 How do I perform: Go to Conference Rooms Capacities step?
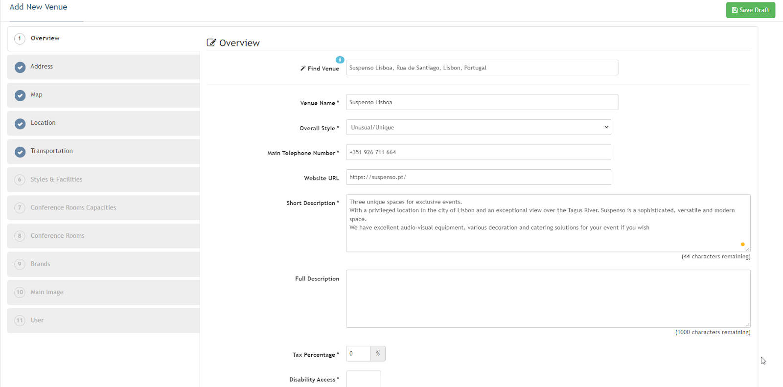(x=103, y=207)
